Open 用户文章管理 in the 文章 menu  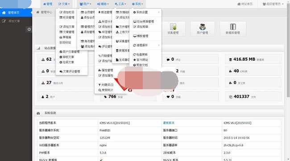(x=70, y=52)
